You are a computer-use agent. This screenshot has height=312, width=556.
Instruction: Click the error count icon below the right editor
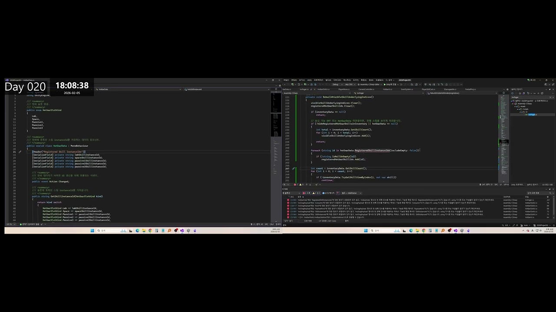295,185
